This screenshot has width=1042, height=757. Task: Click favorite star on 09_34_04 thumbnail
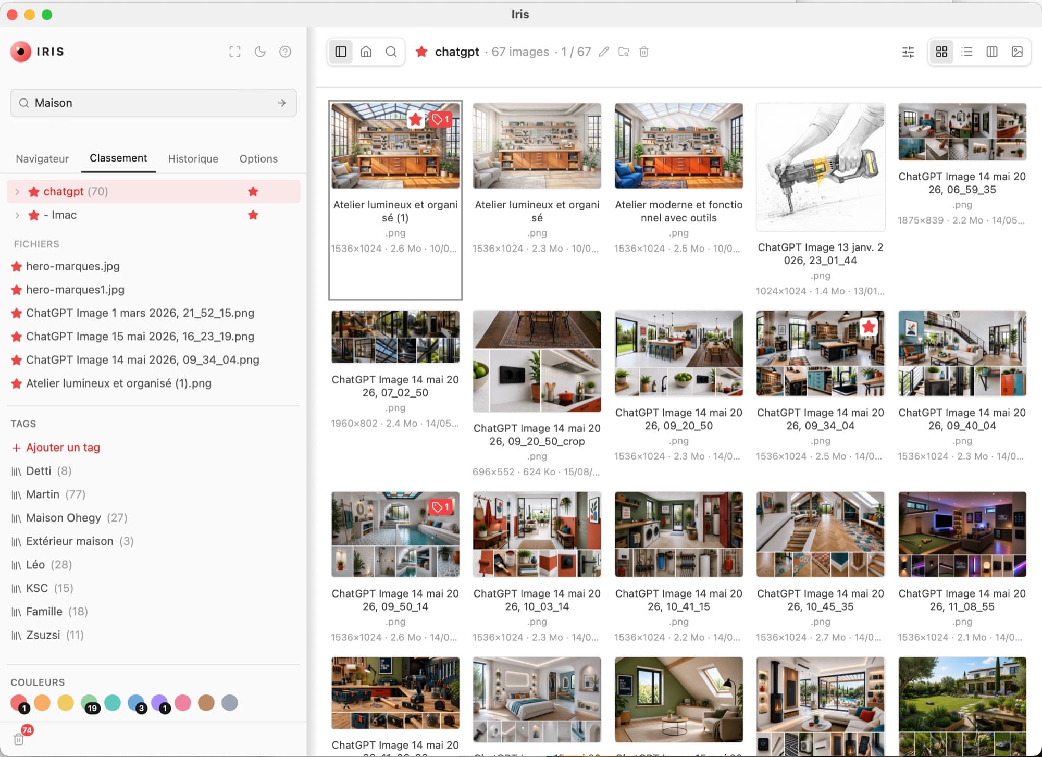pyautogui.click(x=869, y=327)
